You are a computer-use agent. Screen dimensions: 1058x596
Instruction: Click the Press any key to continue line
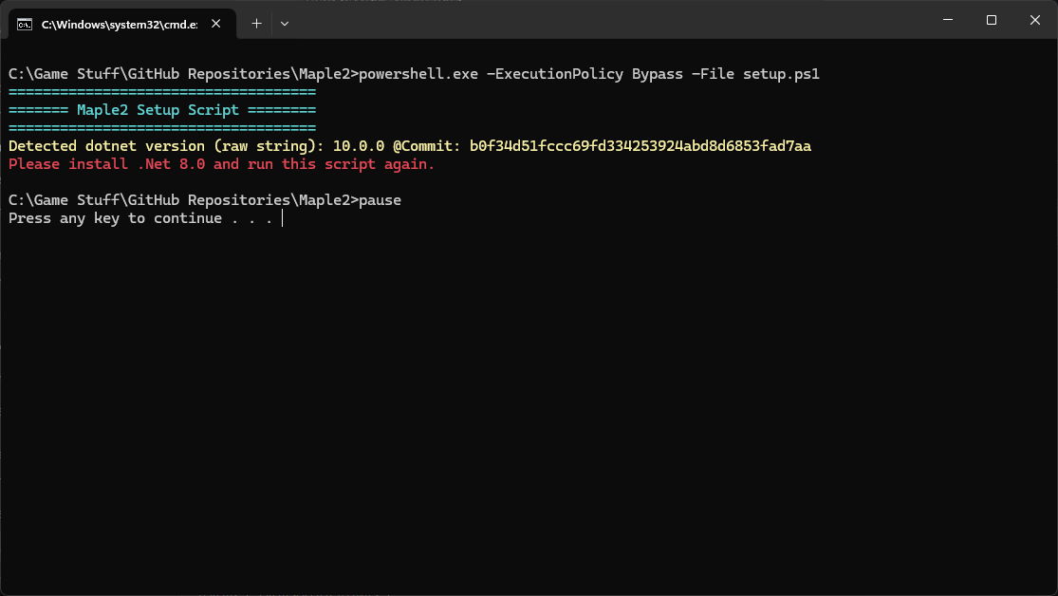[140, 218]
